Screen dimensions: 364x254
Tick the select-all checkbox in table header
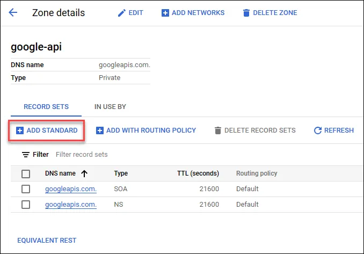(26, 173)
